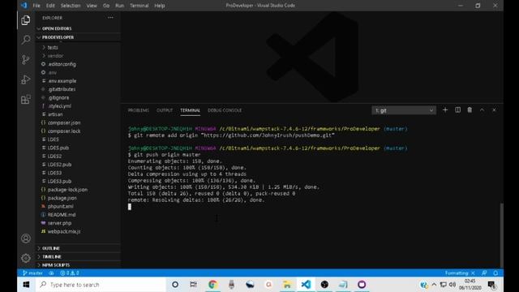
Task: Close the terminal panel
Action: click(x=494, y=110)
